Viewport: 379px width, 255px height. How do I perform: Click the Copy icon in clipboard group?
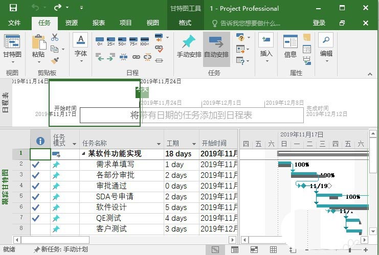coord(54,49)
